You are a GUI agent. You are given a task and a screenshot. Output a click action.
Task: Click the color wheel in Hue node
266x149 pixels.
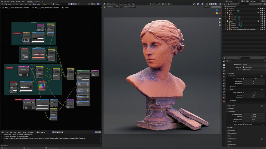tap(41, 86)
